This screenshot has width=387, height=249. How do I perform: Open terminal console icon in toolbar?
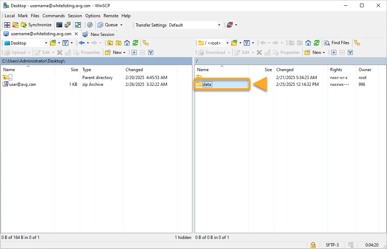pos(59,25)
